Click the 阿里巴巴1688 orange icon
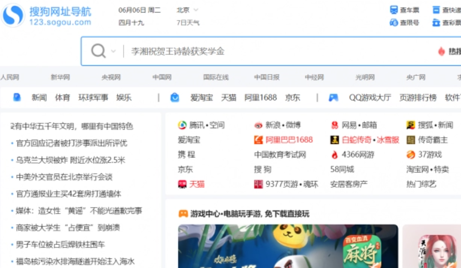Screen dimensions: 461x268 [x=258, y=140]
